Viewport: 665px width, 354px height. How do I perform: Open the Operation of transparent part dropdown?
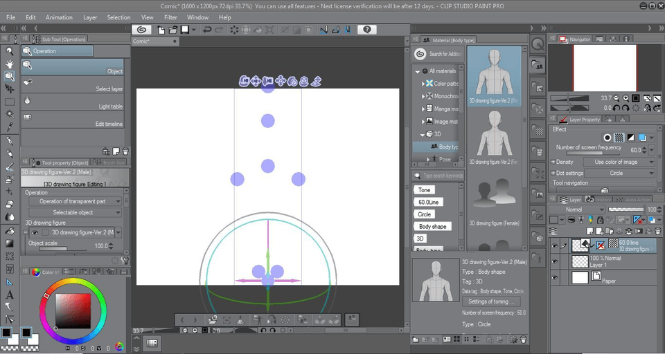point(75,202)
